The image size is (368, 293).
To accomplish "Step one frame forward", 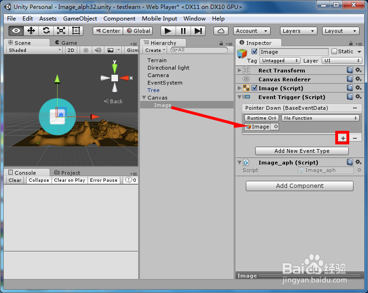I will click(x=198, y=31).
